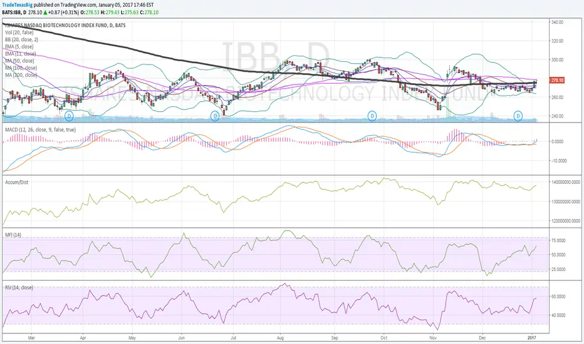
Task: Click the 0.0000 MACD axis label
Action: point(559,142)
